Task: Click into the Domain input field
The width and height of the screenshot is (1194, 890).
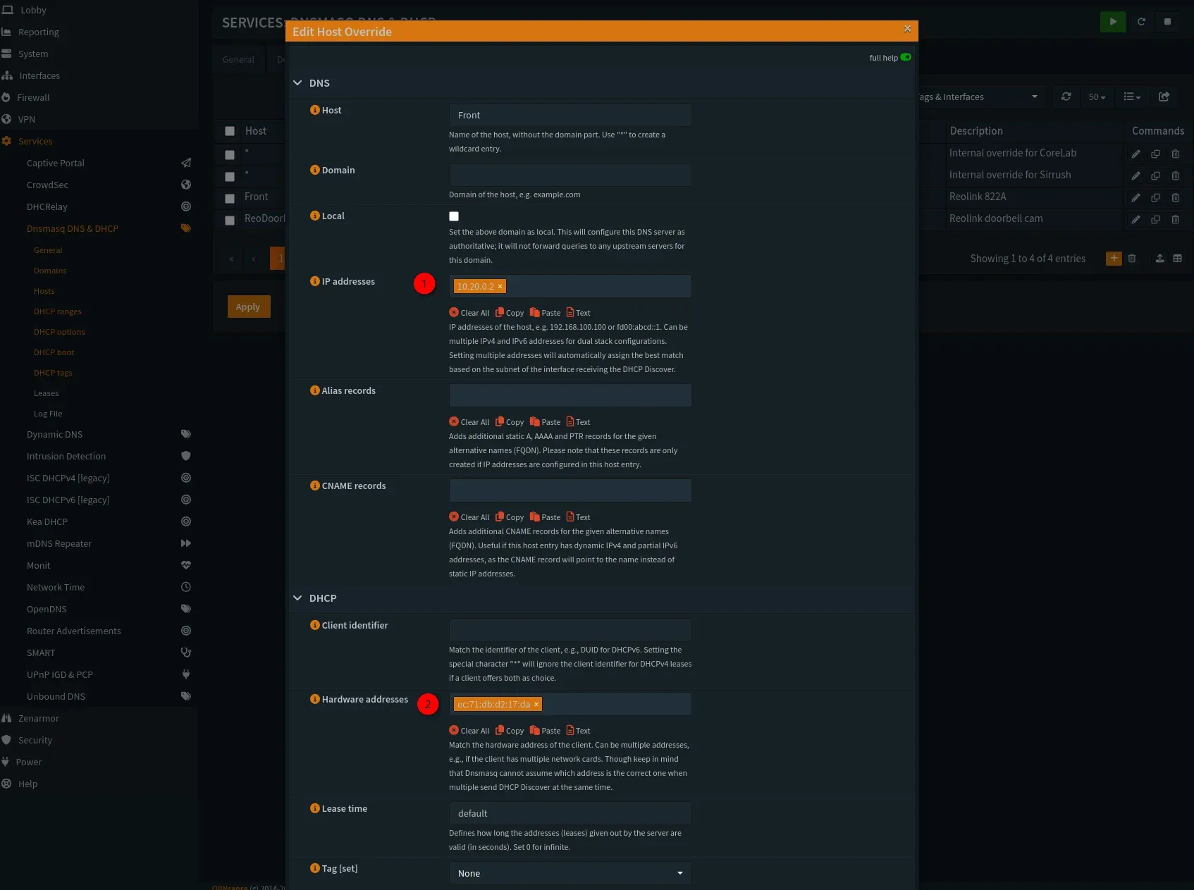Action: pyautogui.click(x=570, y=175)
